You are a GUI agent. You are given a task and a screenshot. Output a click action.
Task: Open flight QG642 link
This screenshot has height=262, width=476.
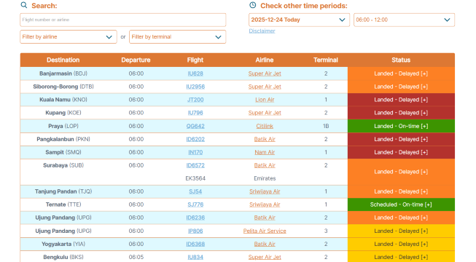pos(195,126)
